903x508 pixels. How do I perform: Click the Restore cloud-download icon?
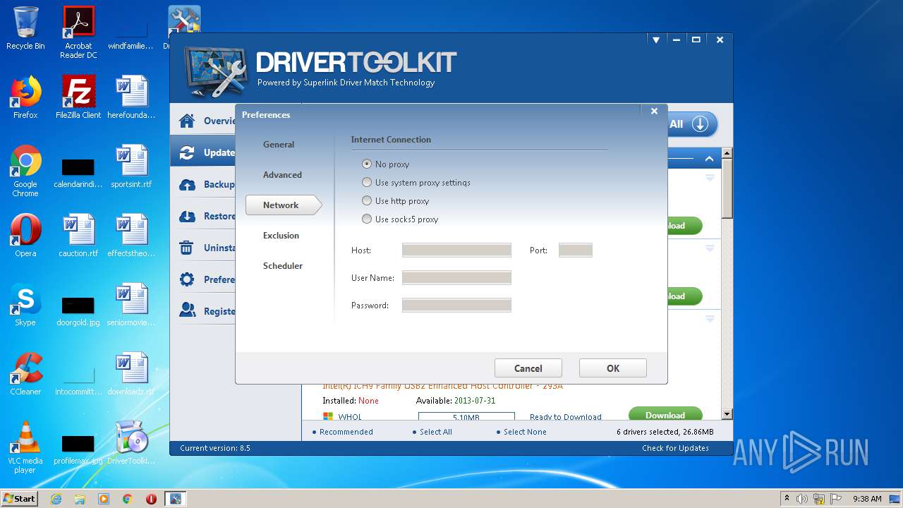pyautogui.click(x=187, y=216)
